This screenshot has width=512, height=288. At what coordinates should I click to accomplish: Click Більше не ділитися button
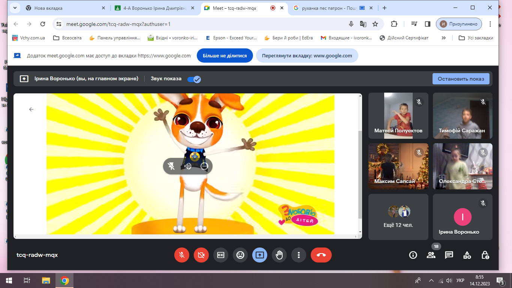pos(225,56)
